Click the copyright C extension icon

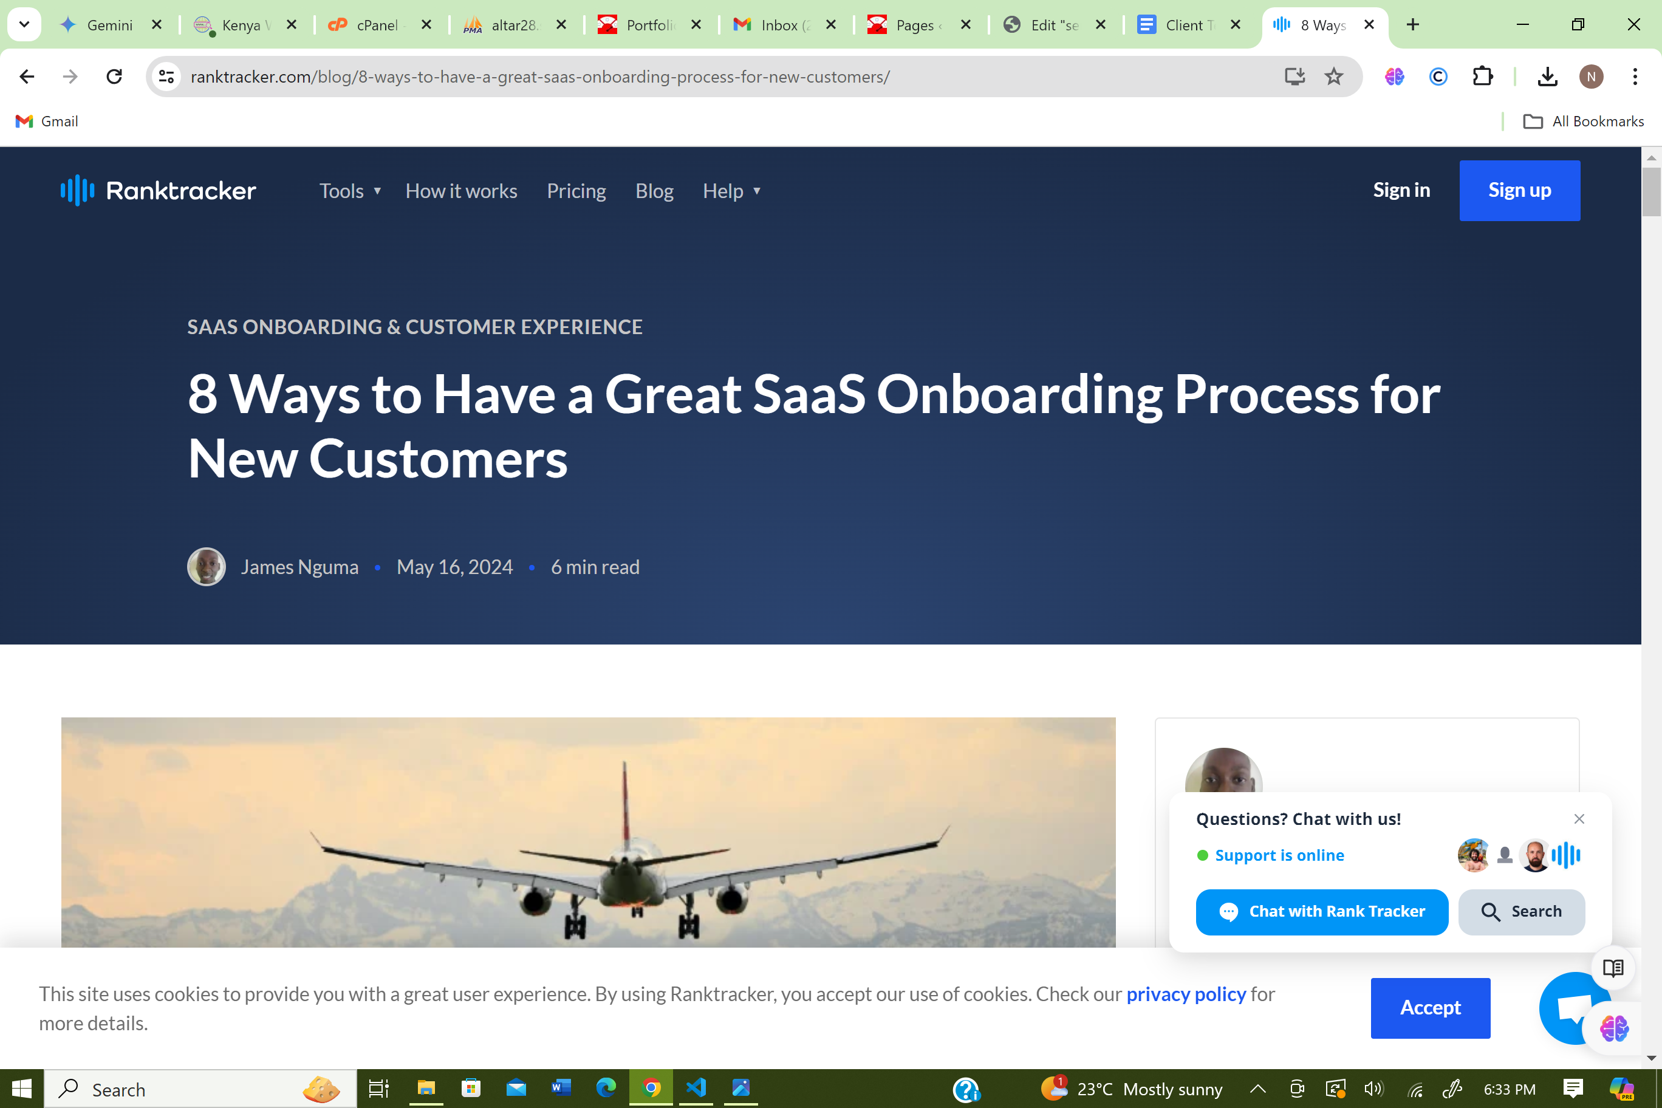pyautogui.click(x=1438, y=77)
